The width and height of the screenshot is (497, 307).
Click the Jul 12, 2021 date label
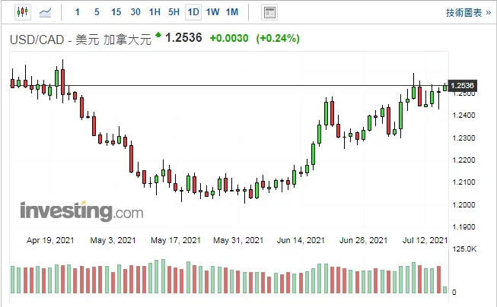point(425,241)
